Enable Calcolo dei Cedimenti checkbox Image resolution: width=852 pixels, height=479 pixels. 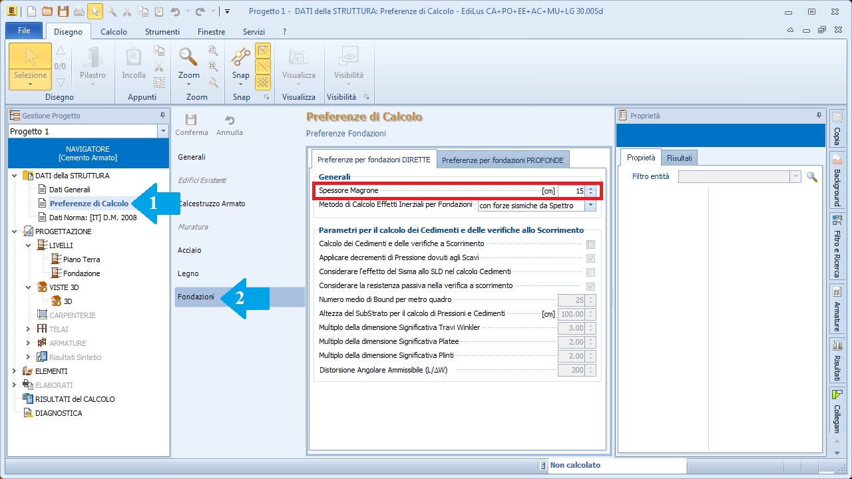tap(590, 244)
